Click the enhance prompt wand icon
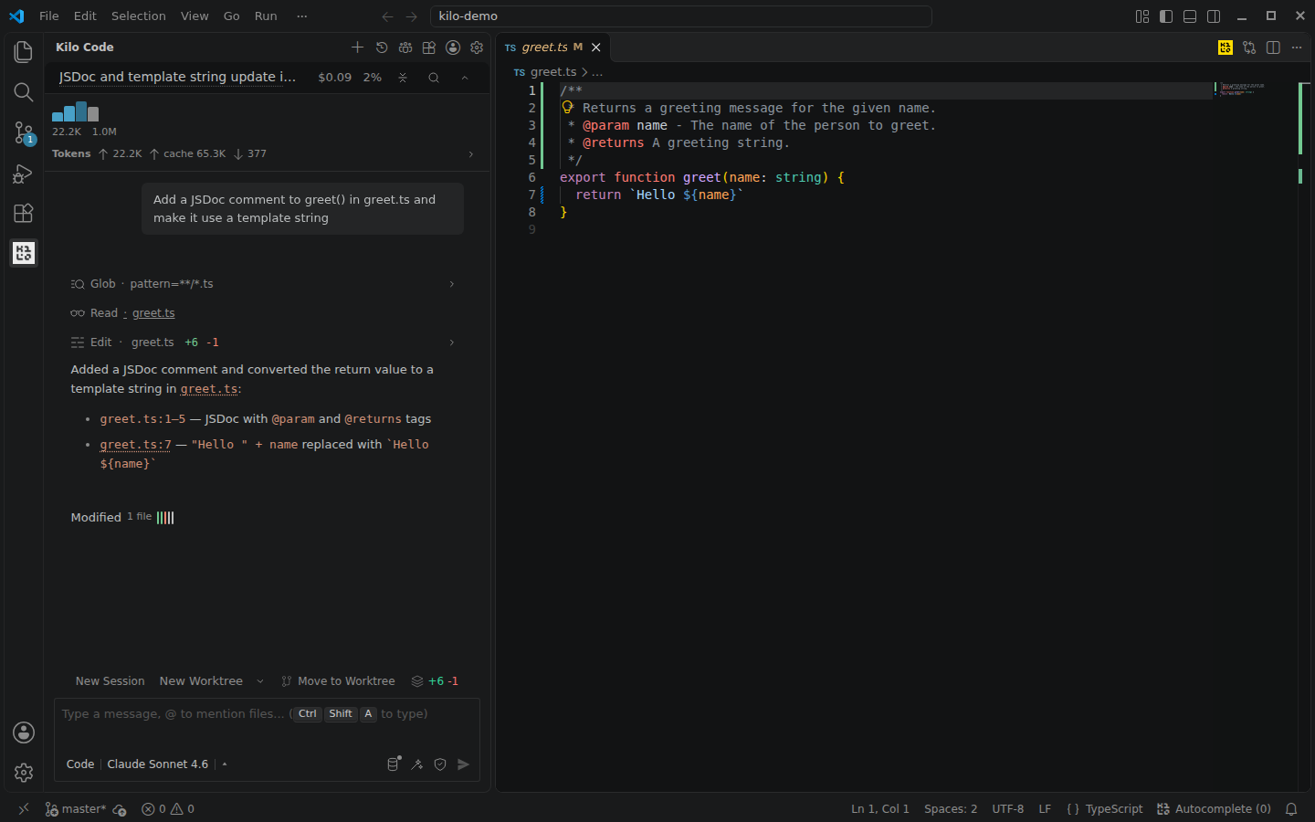This screenshot has height=822, width=1315. pos(417,764)
